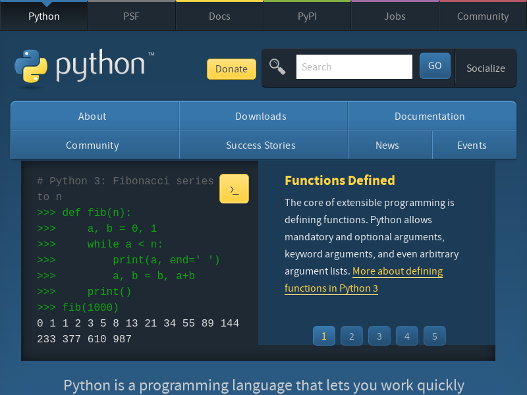527x395 pixels.
Task: Jump to carousel slide 3
Action: [x=379, y=336]
